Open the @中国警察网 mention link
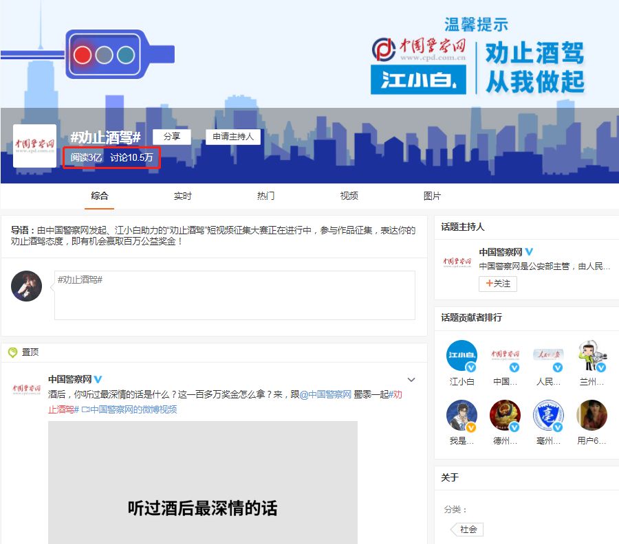 (x=325, y=394)
